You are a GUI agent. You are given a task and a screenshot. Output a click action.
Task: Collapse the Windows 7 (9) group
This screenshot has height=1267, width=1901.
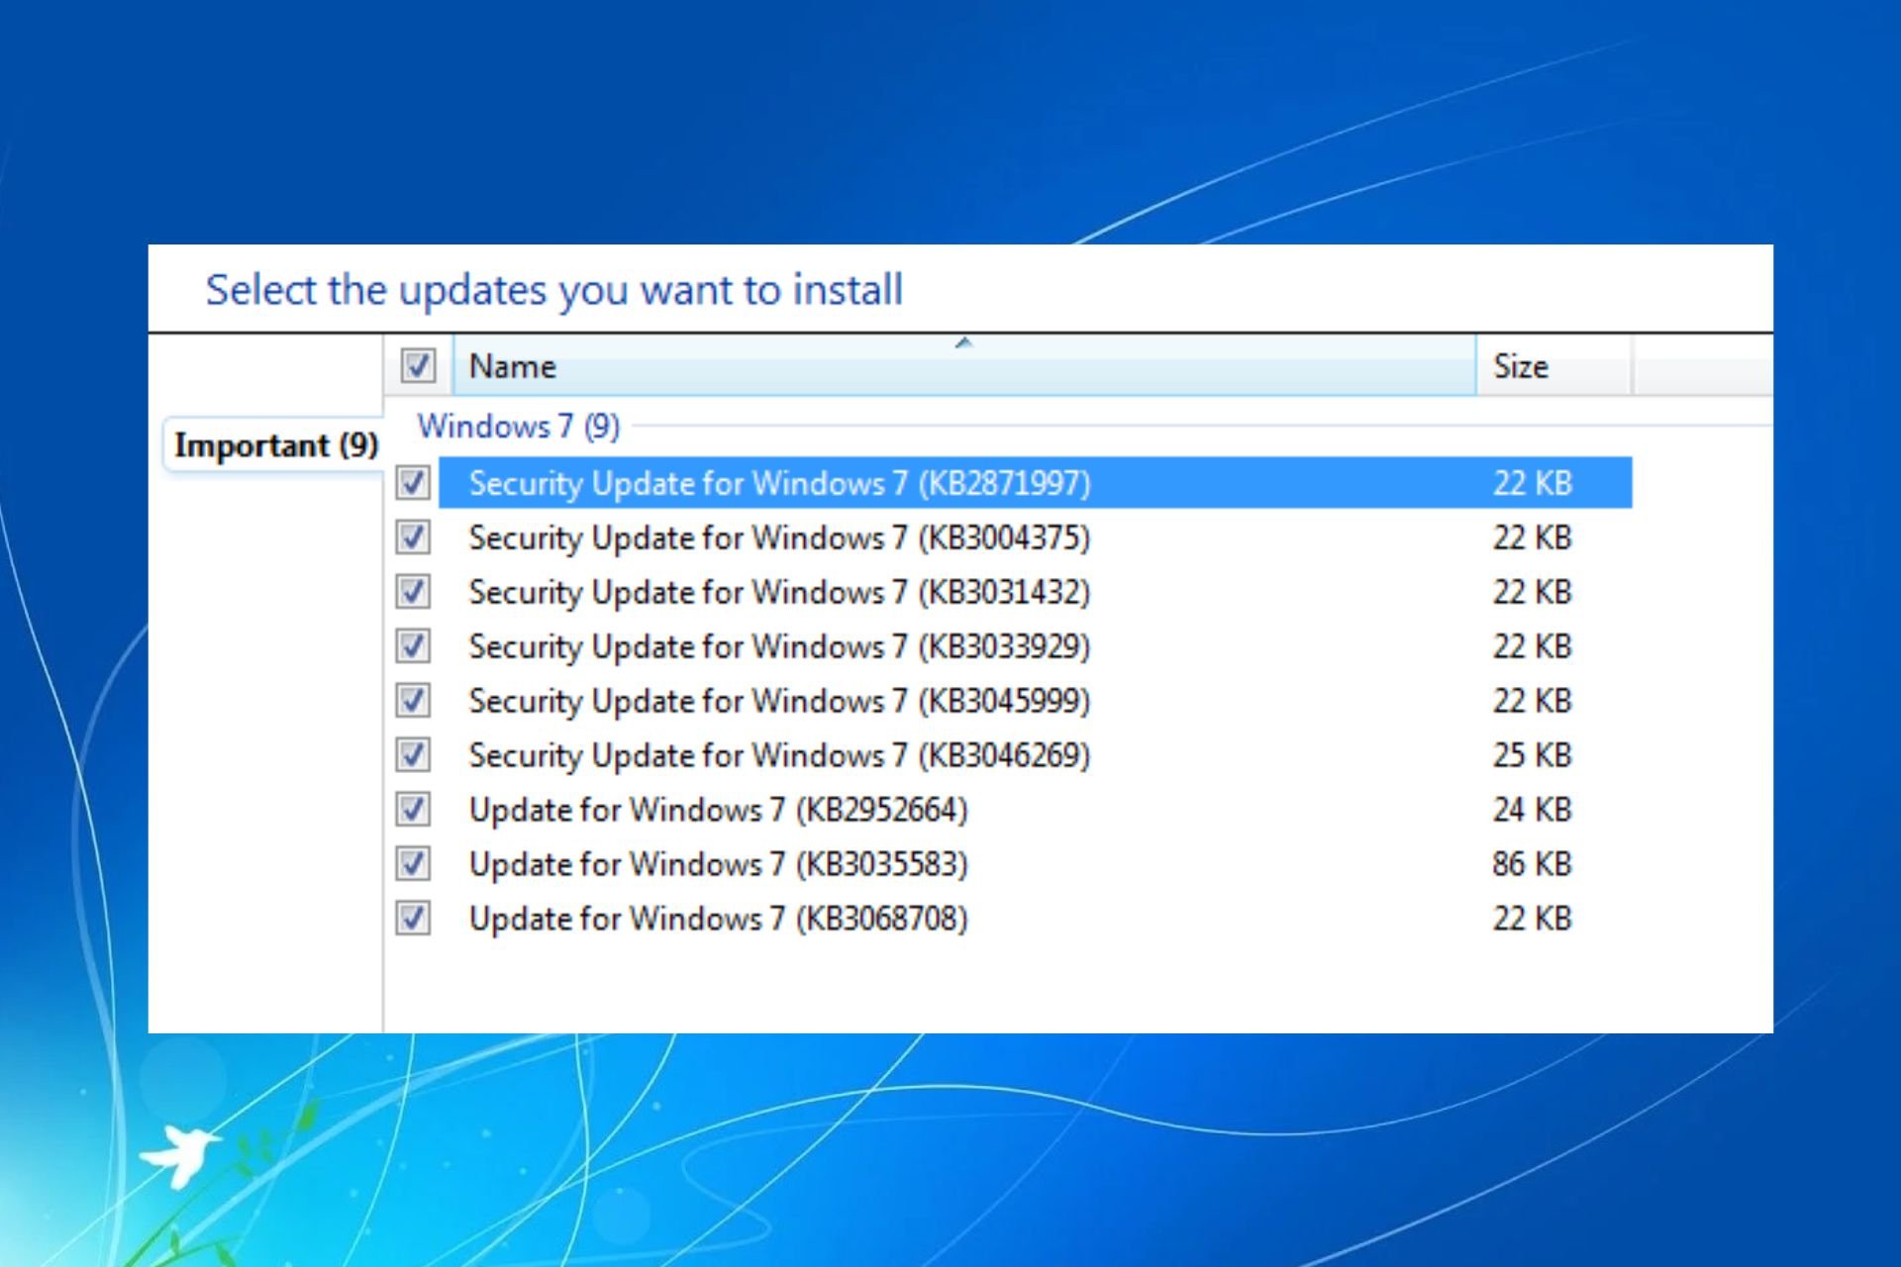[x=518, y=426]
